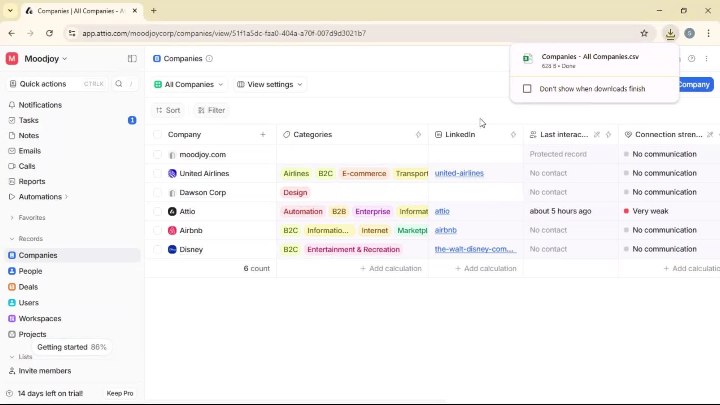Open the View settings dropdown
Screen dimensions: 720x405
click(x=270, y=84)
